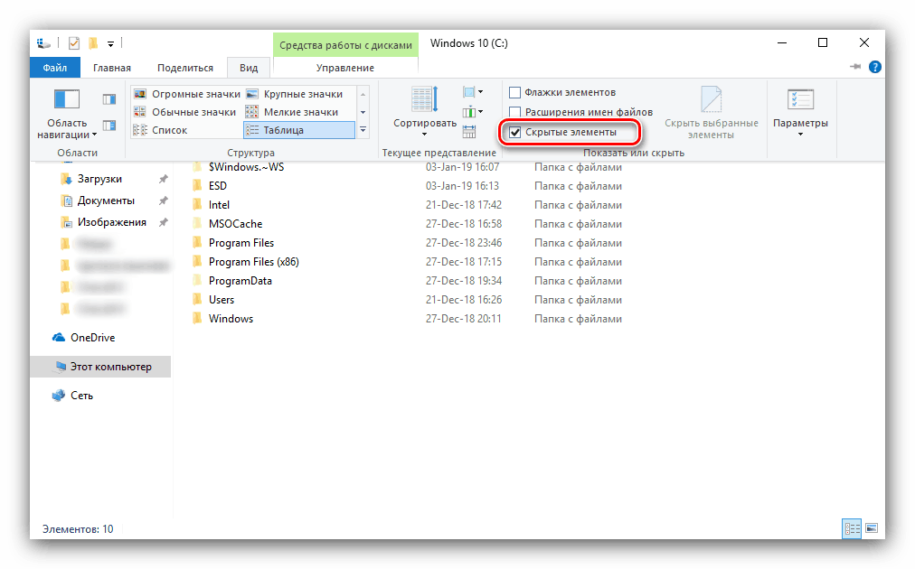Screen dimensions: 915x569
Task: Choose Обычные значки layout
Action: click(x=185, y=112)
